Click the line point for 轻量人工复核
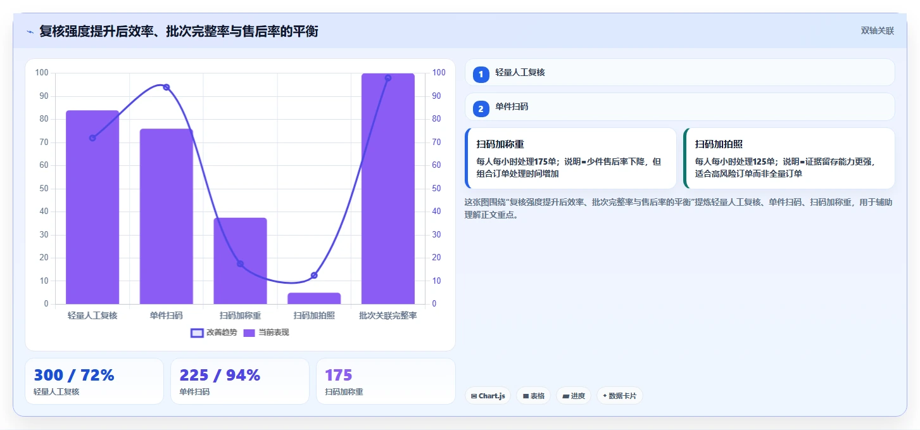Image resolution: width=920 pixels, height=430 pixels. [92, 138]
